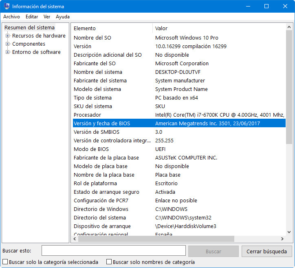The image size is (295, 268).
Task: Click the Buscar button
Action: pos(214,251)
